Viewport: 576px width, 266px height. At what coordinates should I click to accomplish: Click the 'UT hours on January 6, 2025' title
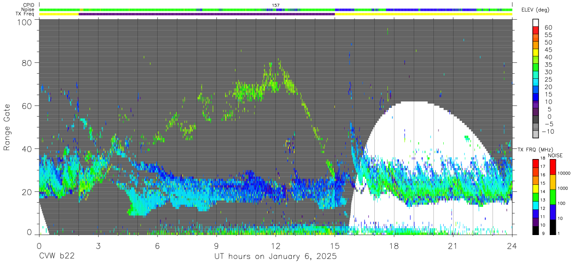coord(275,257)
